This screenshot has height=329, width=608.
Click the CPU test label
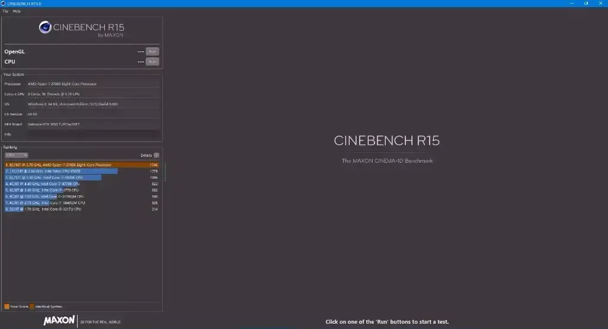[9, 62]
